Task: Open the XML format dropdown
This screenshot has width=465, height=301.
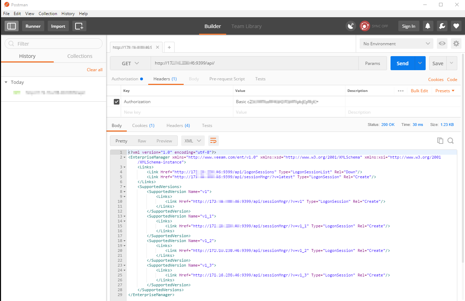Action: [x=193, y=141]
